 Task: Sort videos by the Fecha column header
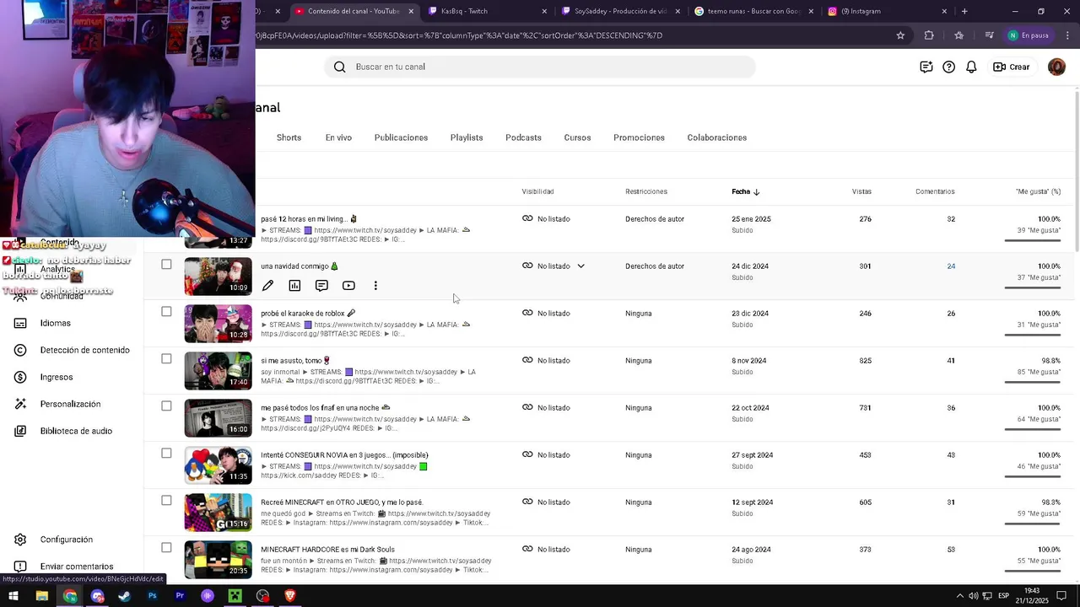coord(746,191)
